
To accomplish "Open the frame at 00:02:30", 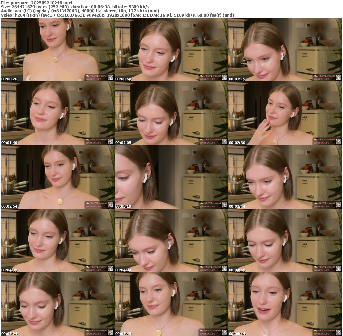I will (x=285, y=113).
